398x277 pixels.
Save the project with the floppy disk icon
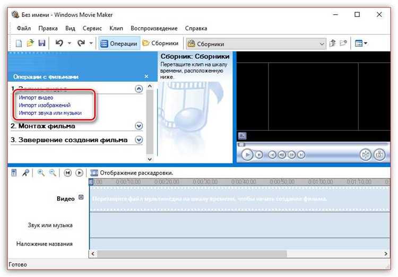tap(41, 43)
